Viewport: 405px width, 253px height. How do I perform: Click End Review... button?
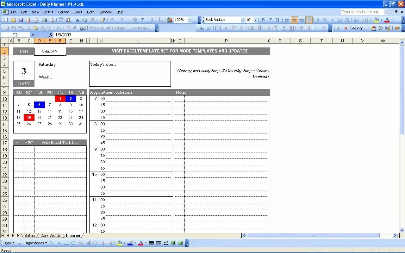[x=142, y=28]
